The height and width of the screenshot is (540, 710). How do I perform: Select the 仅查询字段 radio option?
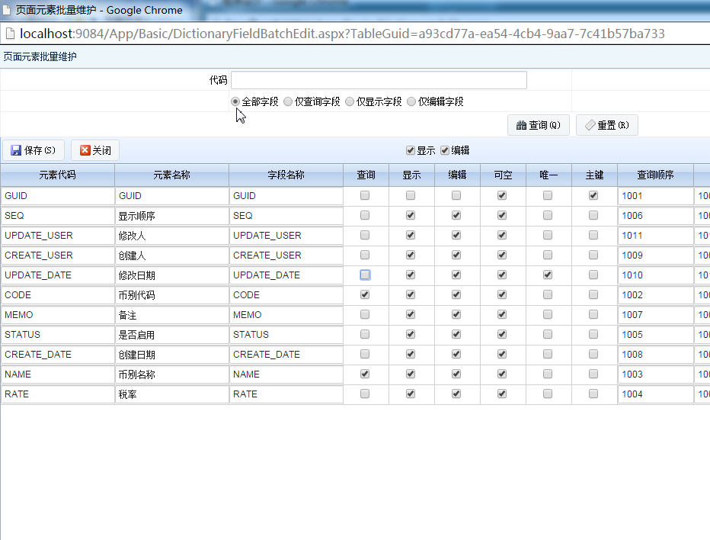pyautogui.click(x=288, y=101)
